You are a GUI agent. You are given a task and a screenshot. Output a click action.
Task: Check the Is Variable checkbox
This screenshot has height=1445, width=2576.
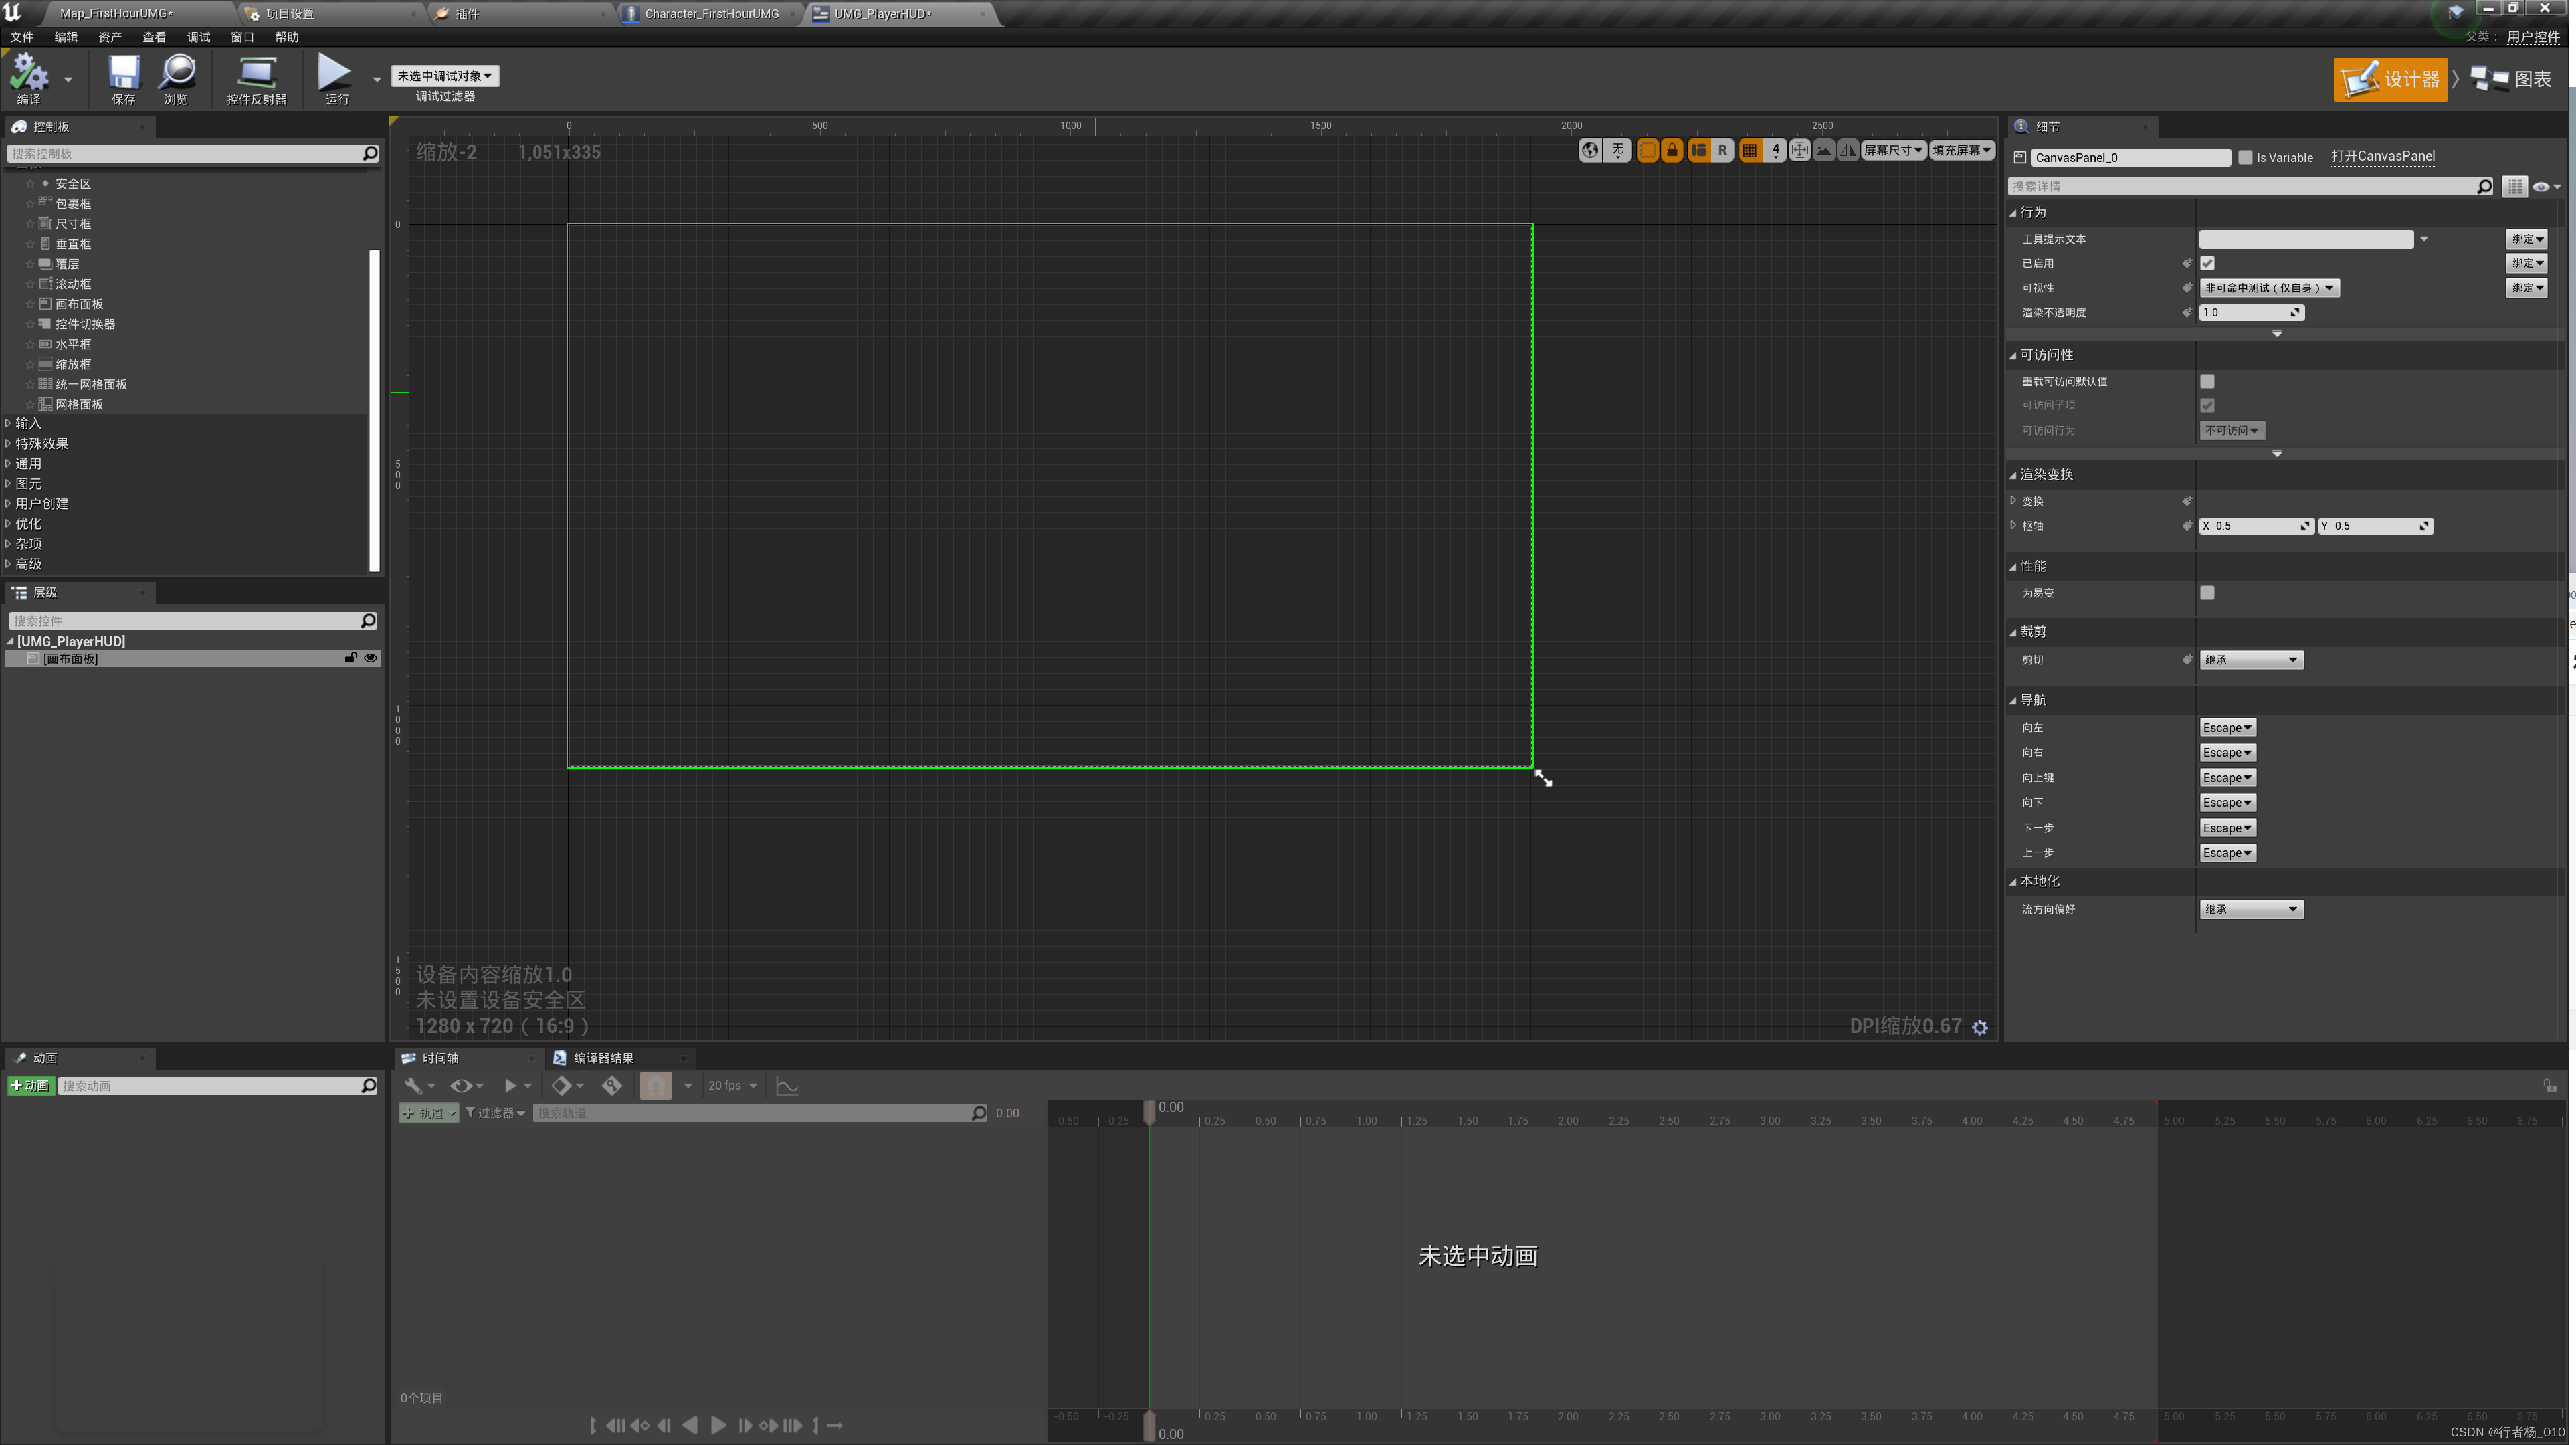pos(2245,157)
